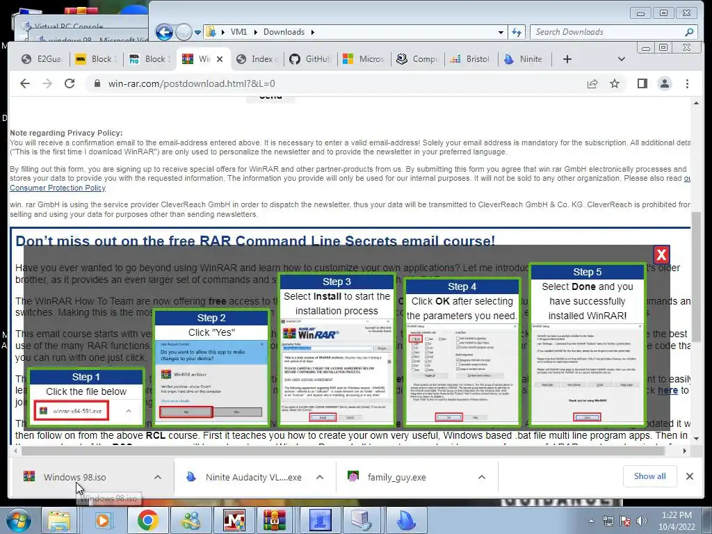Switch to the Microsoft tab
The image size is (712, 534).
363,59
